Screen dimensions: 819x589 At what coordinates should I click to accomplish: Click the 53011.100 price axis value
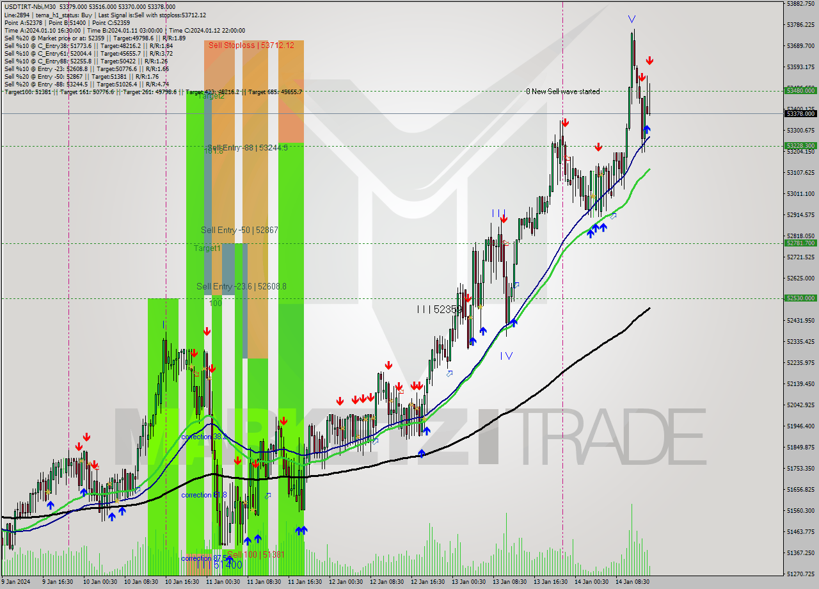click(x=801, y=194)
